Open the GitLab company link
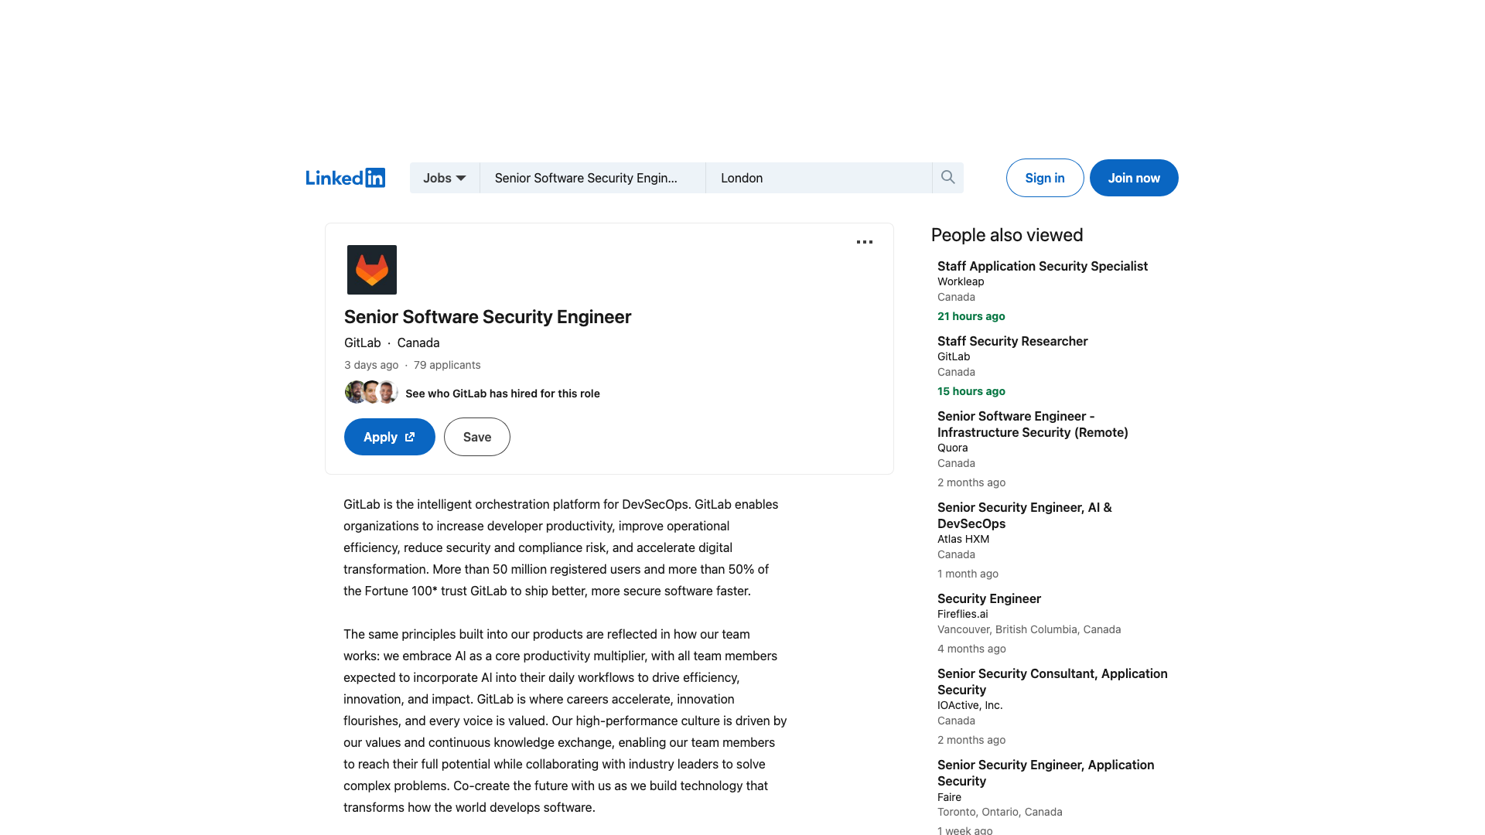 (363, 343)
